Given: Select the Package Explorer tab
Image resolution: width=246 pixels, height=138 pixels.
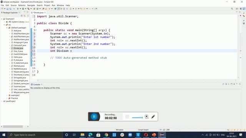Looking at the screenshot, I should tap(10, 13).
